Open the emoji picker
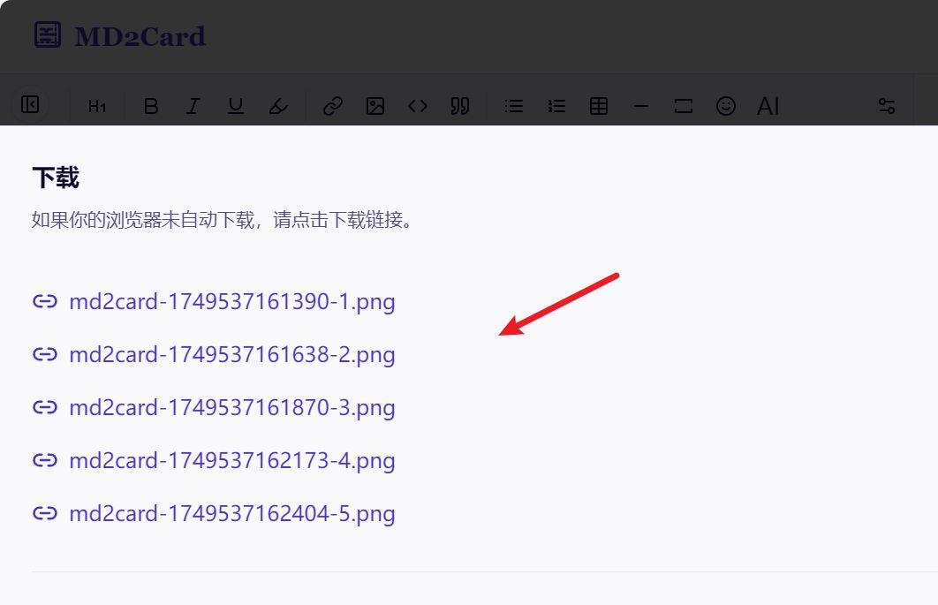The height and width of the screenshot is (605, 938). tap(726, 106)
